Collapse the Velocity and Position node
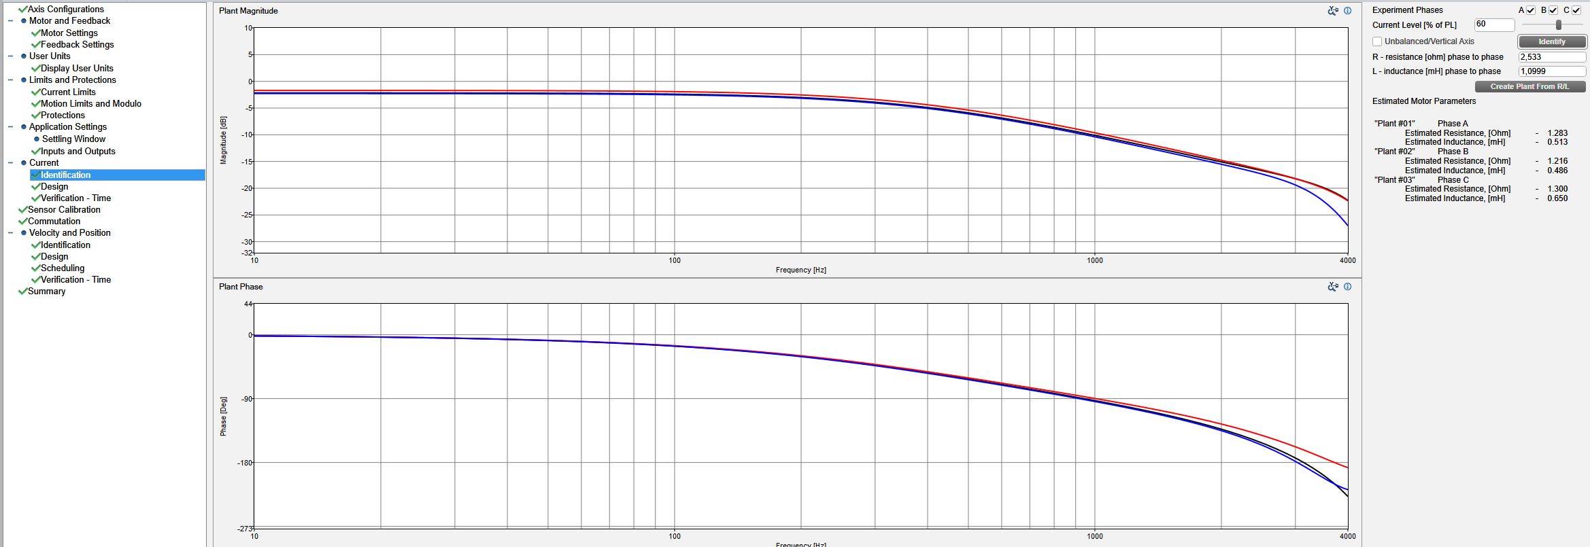Screen dimensions: 1590x547 click(x=10, y=233)
